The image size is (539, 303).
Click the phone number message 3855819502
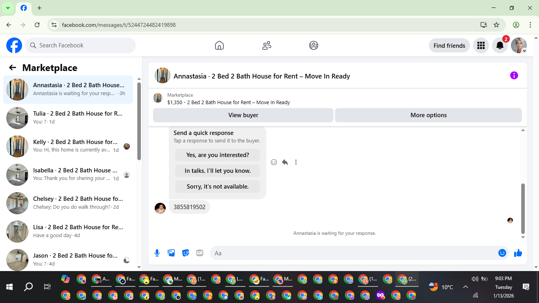pyautogui.click(x=189, y=207)
